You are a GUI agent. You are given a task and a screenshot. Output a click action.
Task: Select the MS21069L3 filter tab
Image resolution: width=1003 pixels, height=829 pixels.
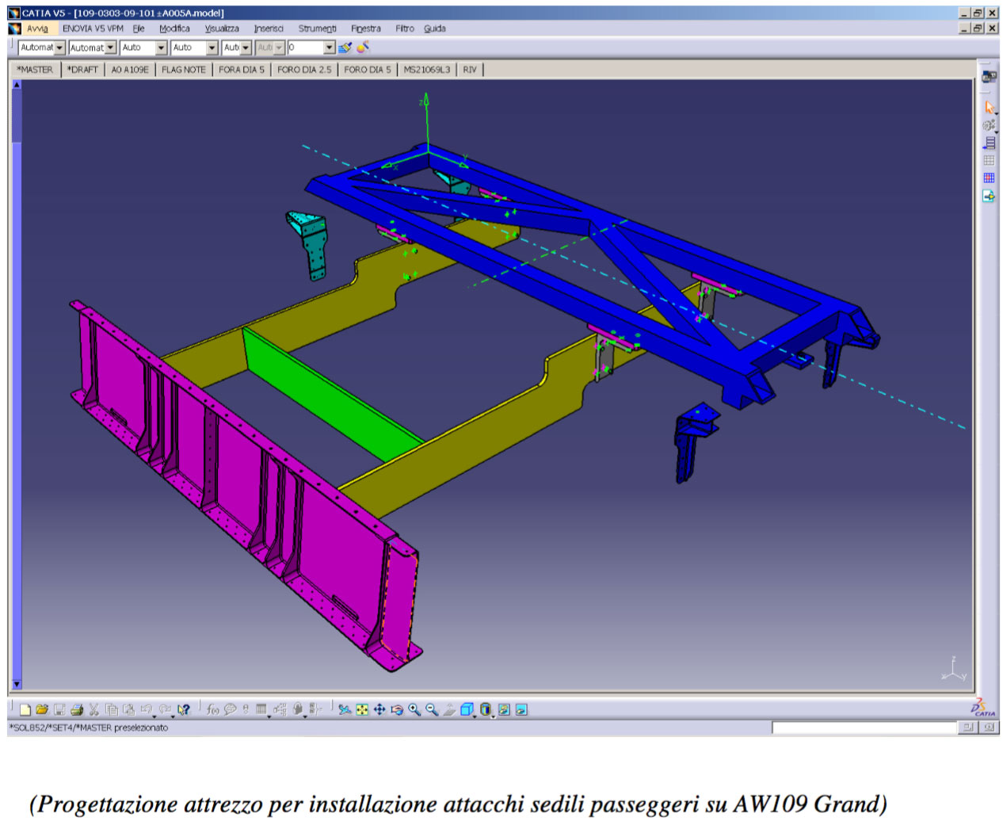click(x=426, y=70)
